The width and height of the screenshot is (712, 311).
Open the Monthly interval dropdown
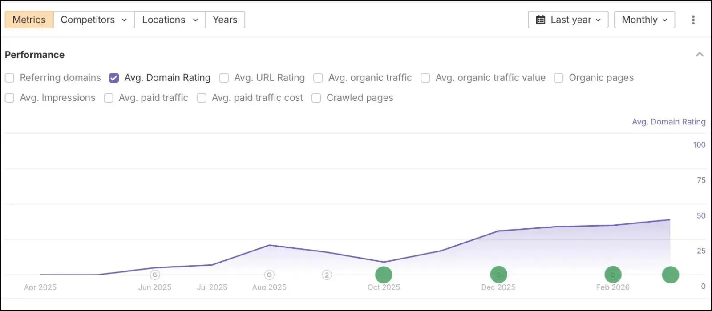pyautogui.click(x=644, y=20)
